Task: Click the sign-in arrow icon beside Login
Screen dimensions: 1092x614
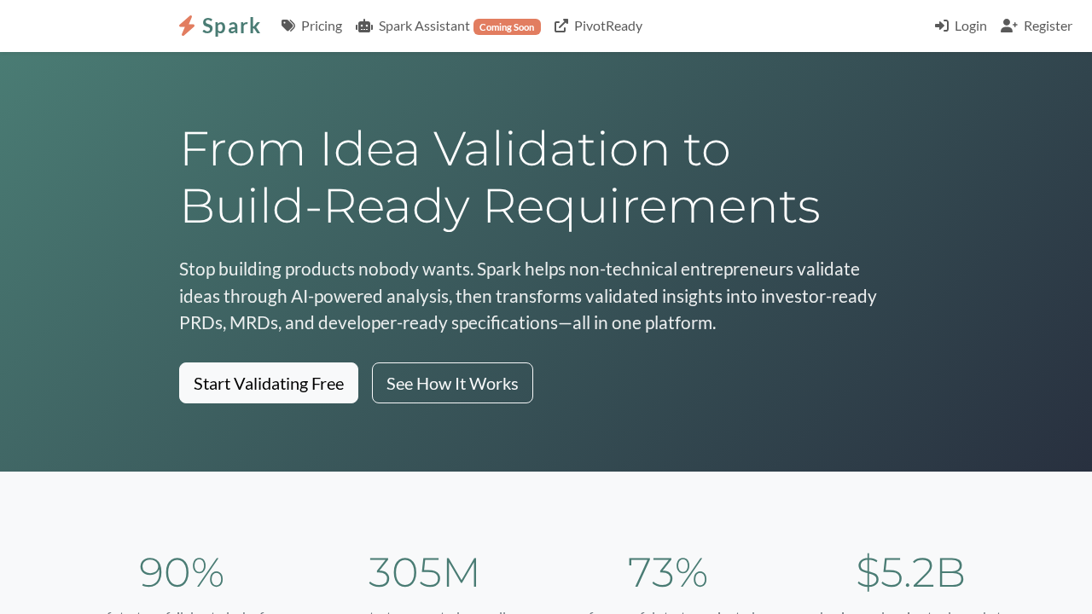Action: 942,26
